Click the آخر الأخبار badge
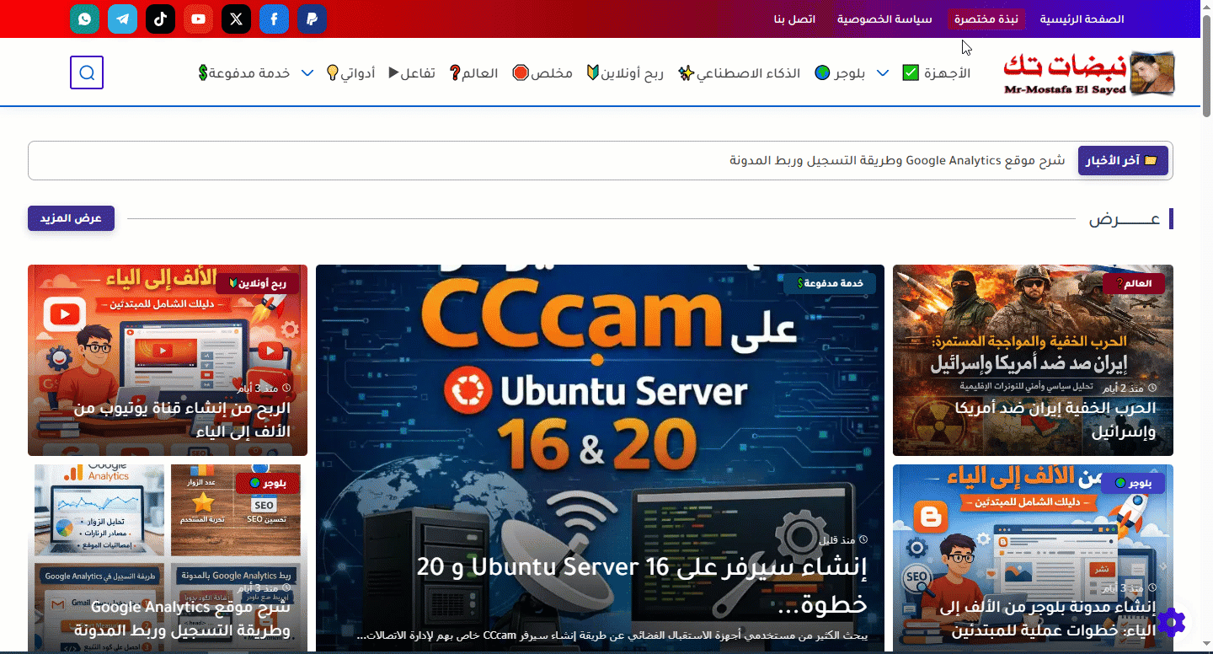The image size is (1213, 654). [1123, 160]
